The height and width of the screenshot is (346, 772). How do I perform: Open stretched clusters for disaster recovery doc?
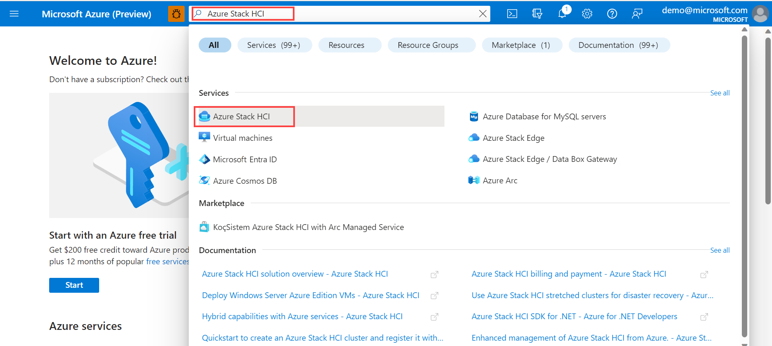coord(592,295)
